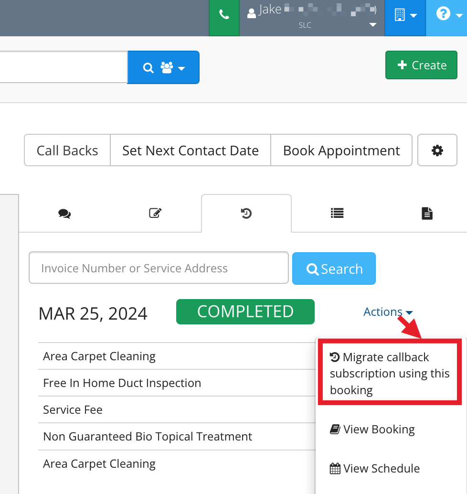Open the Call Backs section
This screenshot has width=467, height=494.
(x=67, y=150)
